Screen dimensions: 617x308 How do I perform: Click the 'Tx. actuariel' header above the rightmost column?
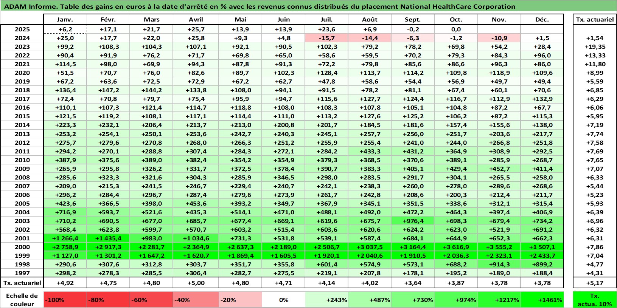595,20
